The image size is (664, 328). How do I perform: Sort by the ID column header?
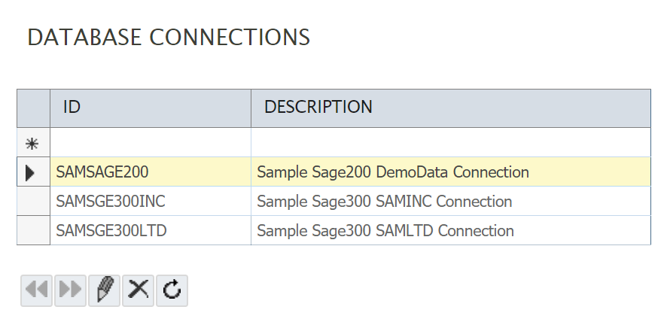point(151,108)
